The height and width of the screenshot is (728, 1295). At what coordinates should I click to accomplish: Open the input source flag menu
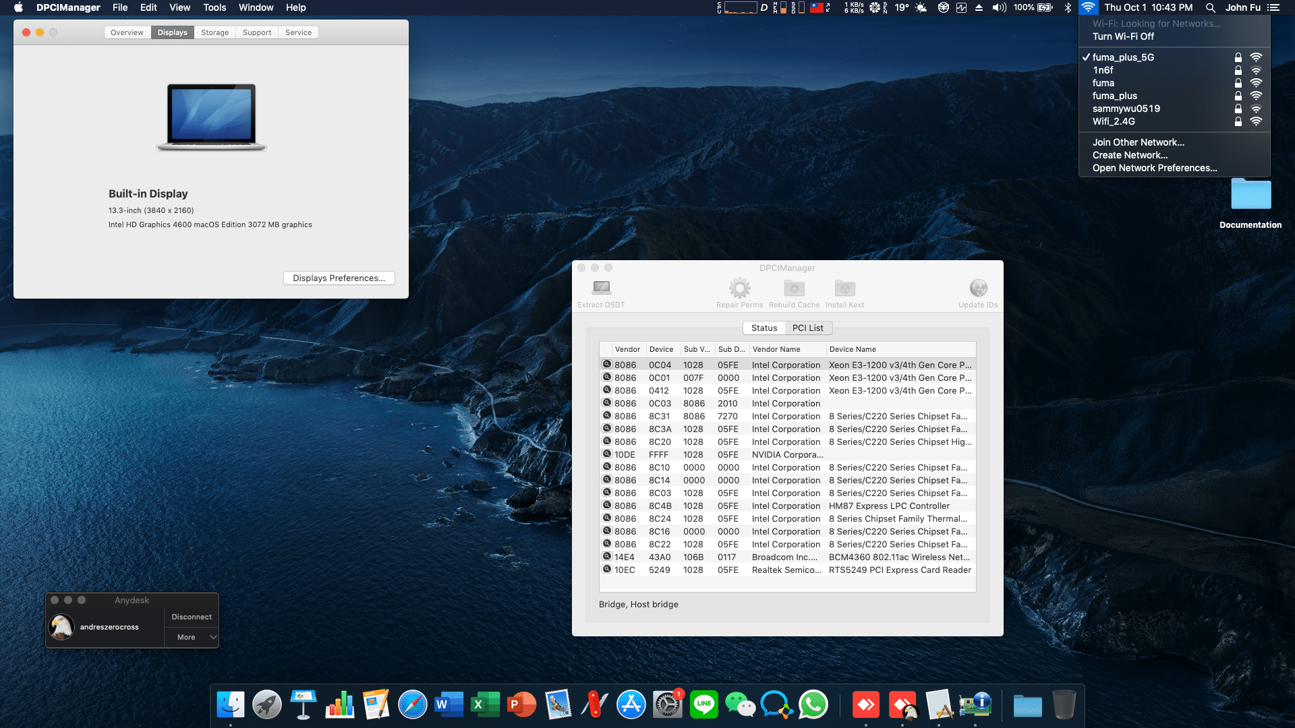816,7
